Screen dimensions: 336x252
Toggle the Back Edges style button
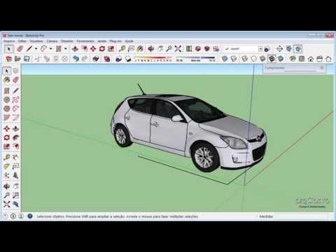point(234,59)
